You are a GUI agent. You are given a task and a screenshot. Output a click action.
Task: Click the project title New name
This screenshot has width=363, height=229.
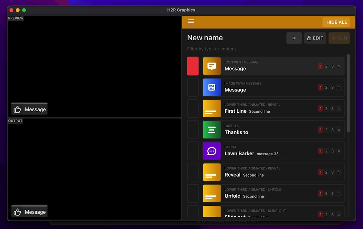point(205,38)
